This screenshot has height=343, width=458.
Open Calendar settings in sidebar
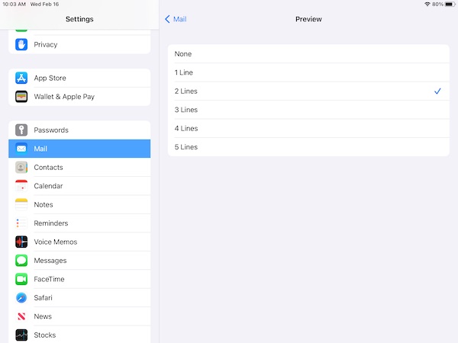pyautogui.click(x=79, y=186)
